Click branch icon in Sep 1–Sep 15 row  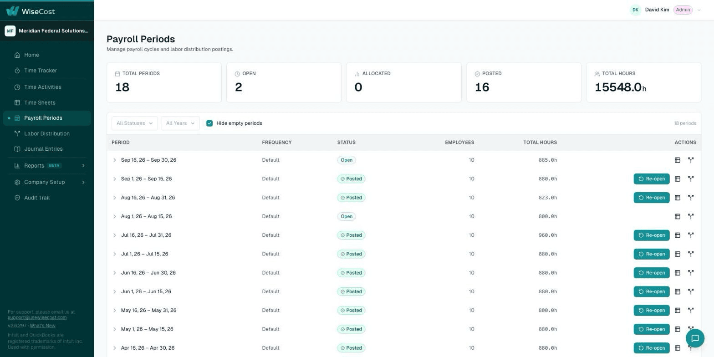(691, 179)
